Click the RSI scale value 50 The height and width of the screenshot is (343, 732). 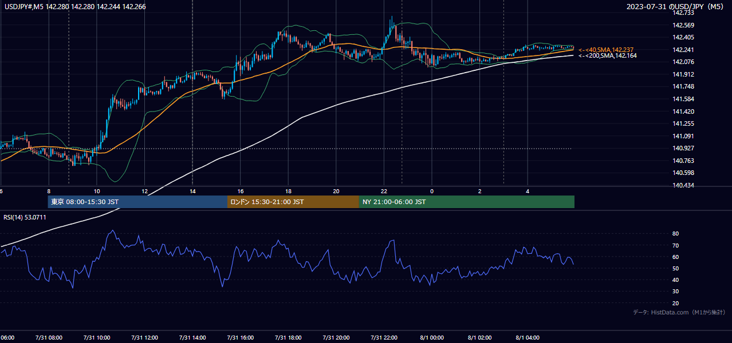coord(676,268)
